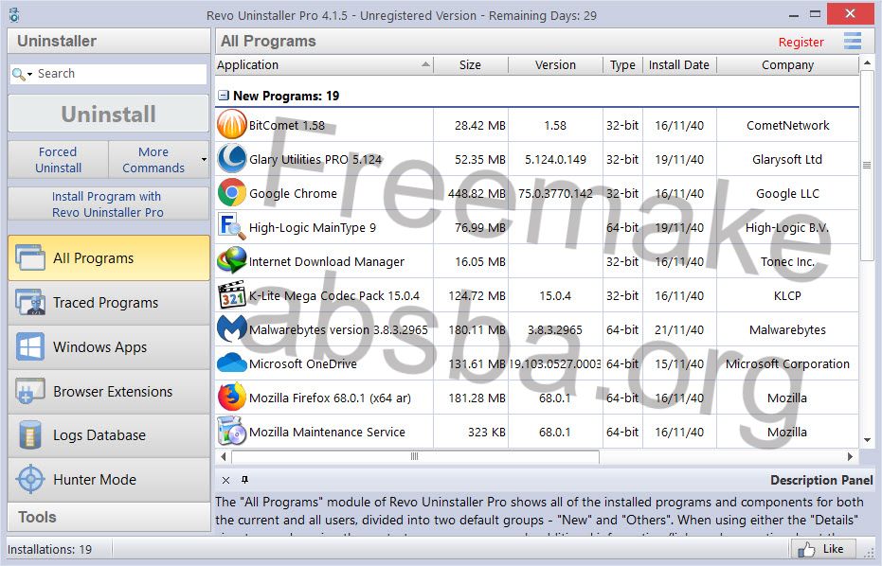Select the K-Lite Mega Codec Pack icon
The image size is (882, 566).
coord(232,295)
